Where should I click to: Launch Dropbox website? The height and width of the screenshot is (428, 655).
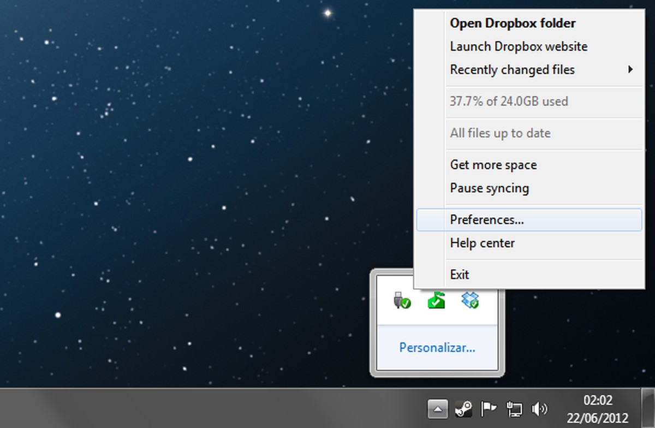[519, 46]
